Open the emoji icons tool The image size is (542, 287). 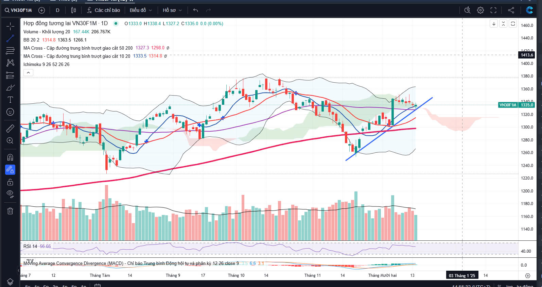pyautogui.click(x=10, y=112)
